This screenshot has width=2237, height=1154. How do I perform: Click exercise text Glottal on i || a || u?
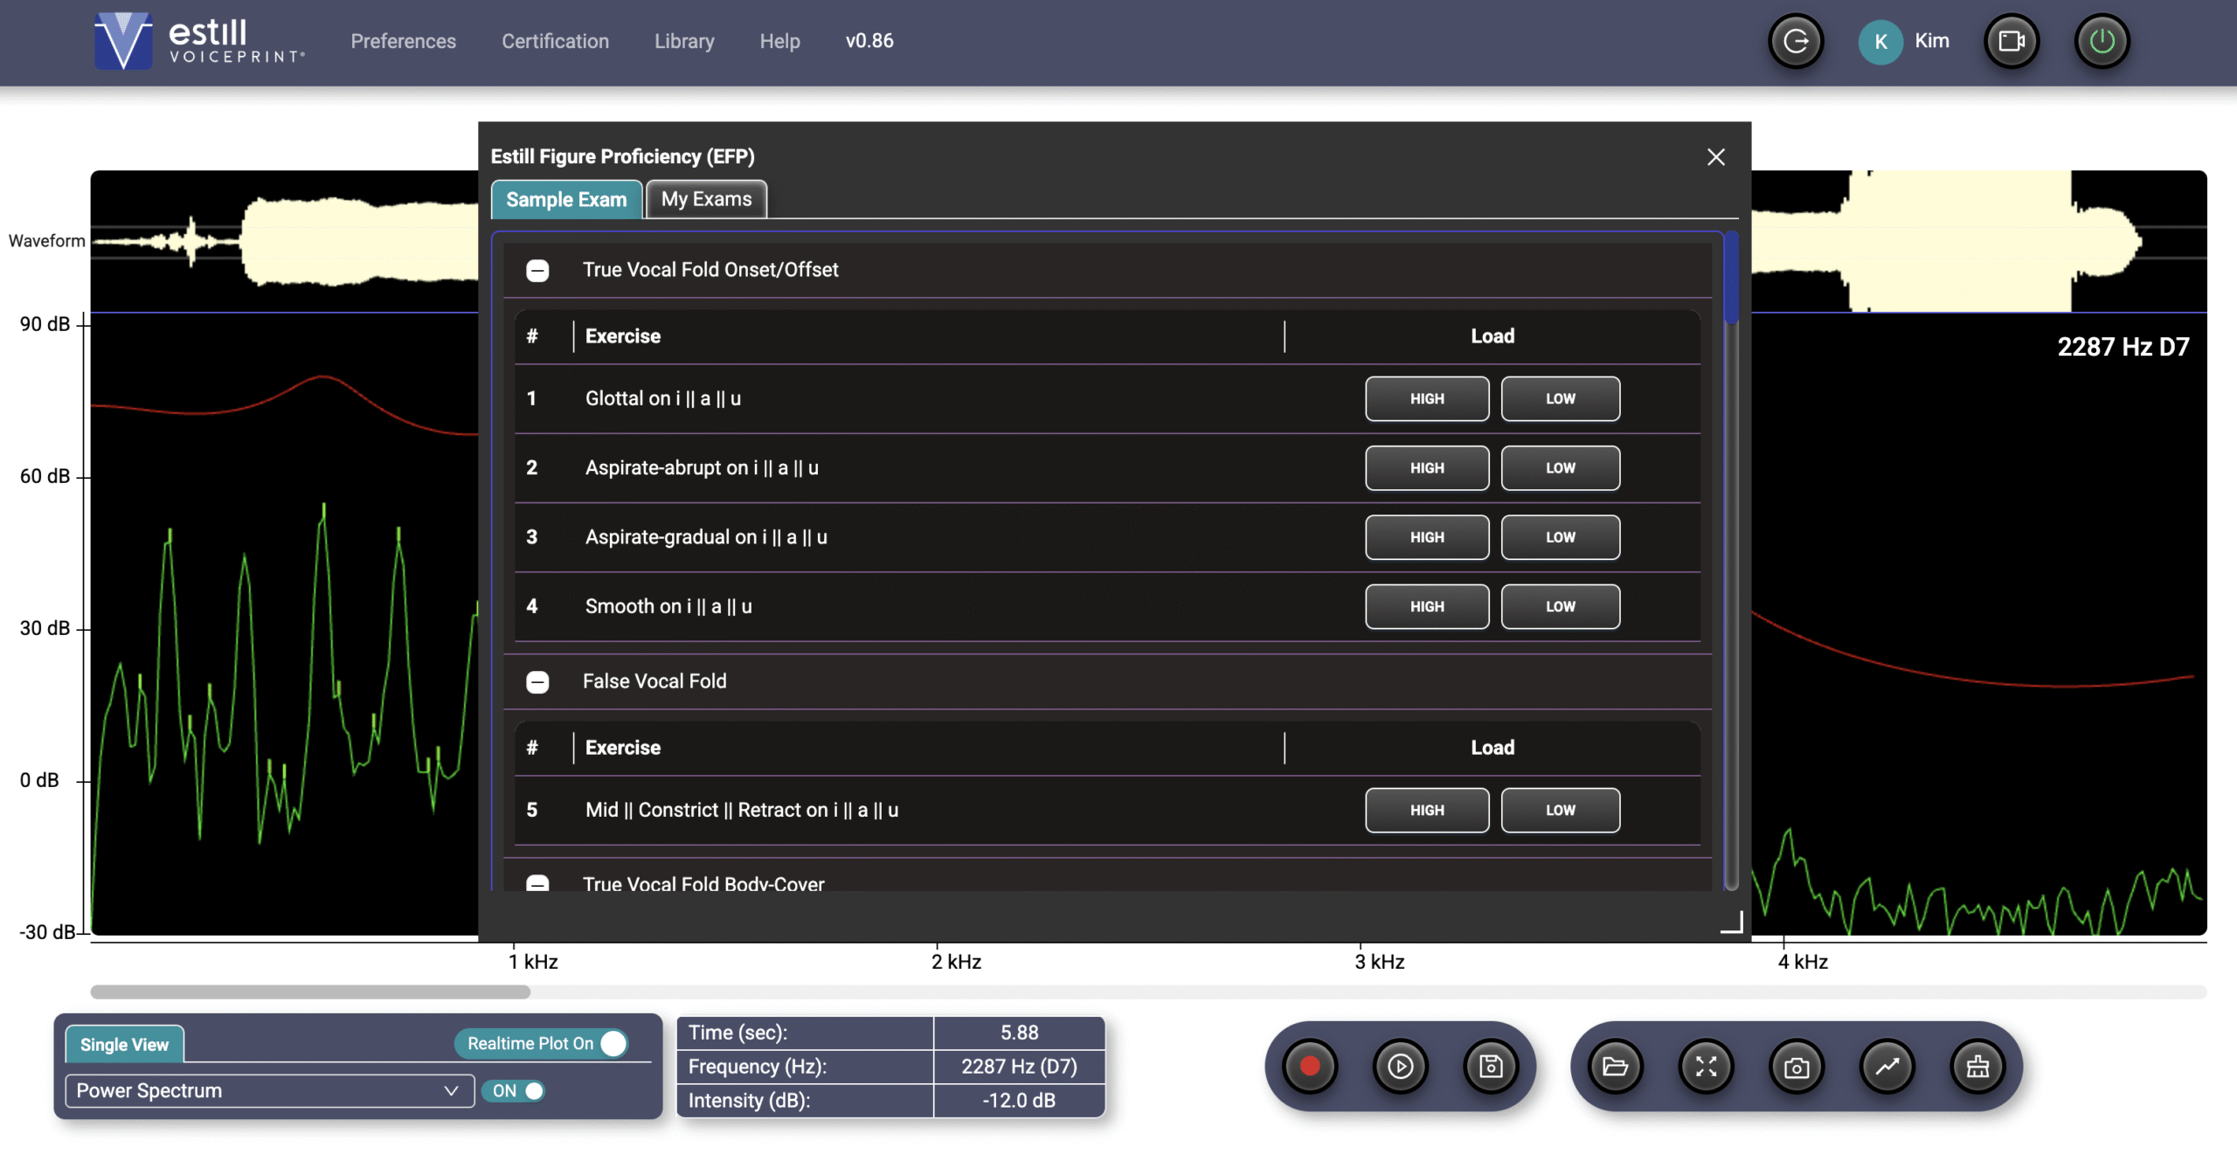point(663,398)
